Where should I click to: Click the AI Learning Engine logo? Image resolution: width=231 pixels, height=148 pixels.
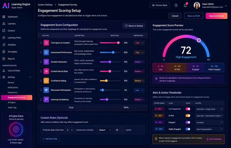coord(6,6)
